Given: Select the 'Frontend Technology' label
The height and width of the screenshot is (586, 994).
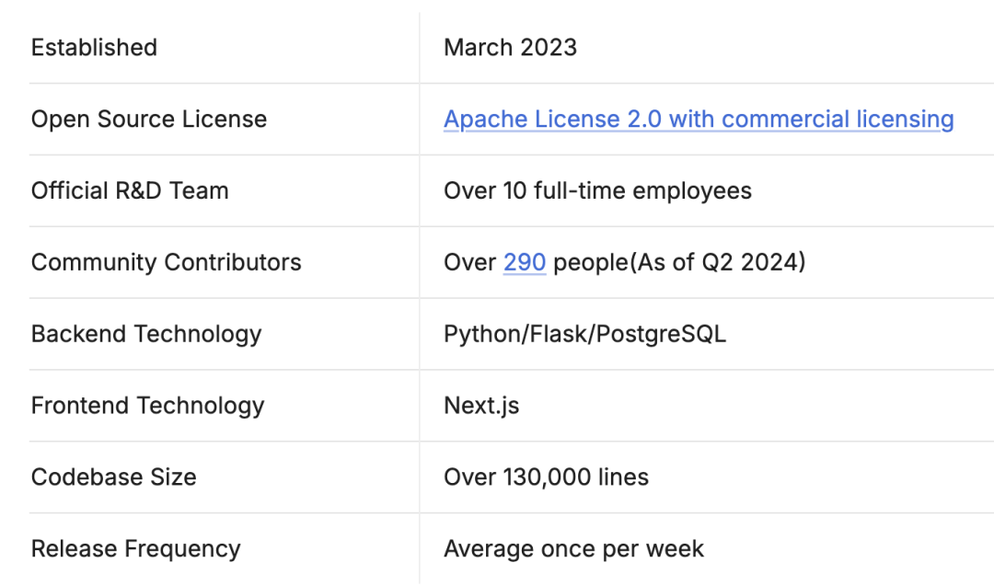Looking at the screenshot, I should point(147,406).
